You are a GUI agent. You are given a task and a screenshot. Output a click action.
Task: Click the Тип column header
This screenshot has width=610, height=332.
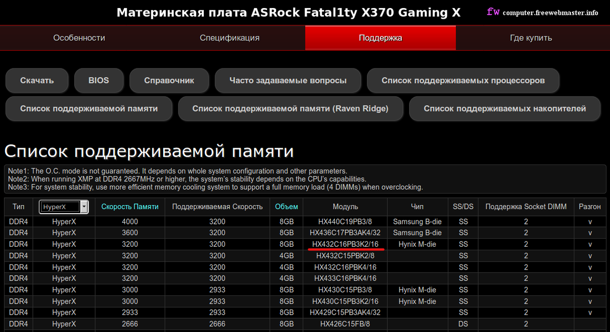click(18, 207)
